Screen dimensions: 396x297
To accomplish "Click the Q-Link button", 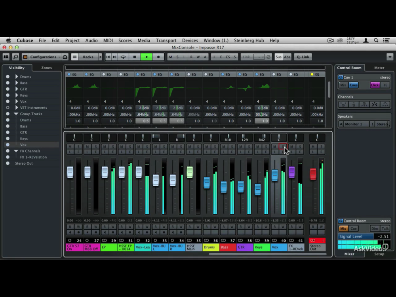I will coord(303,57).
